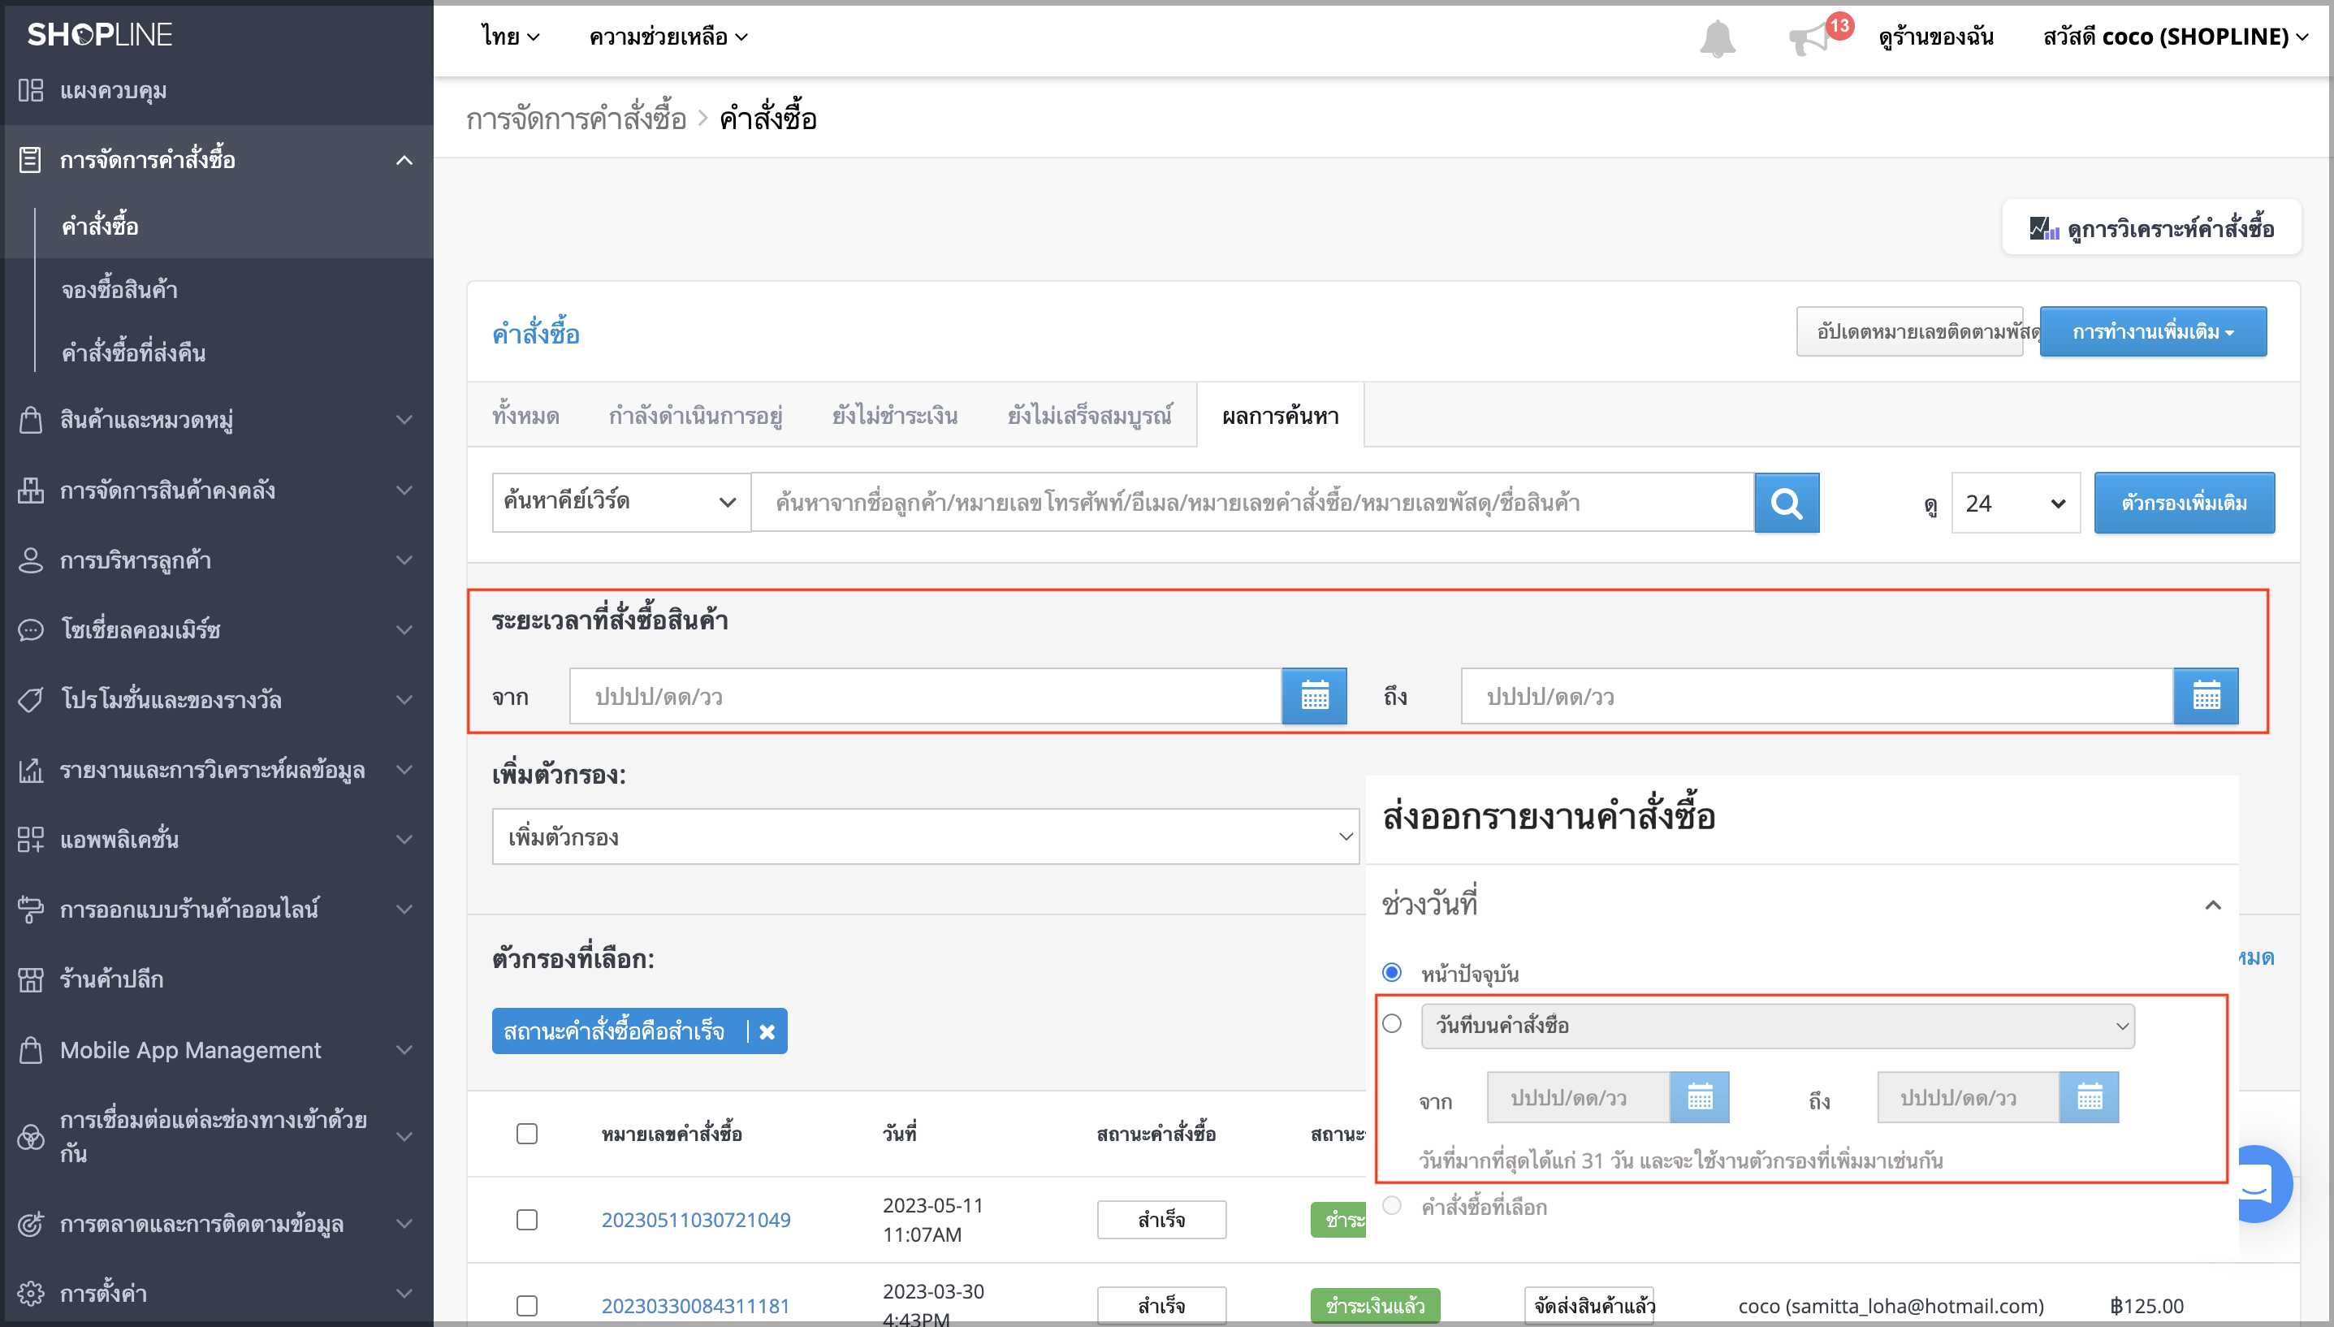
Task: Click the channel integration sidebar icon
Action: pos(30,1136)
